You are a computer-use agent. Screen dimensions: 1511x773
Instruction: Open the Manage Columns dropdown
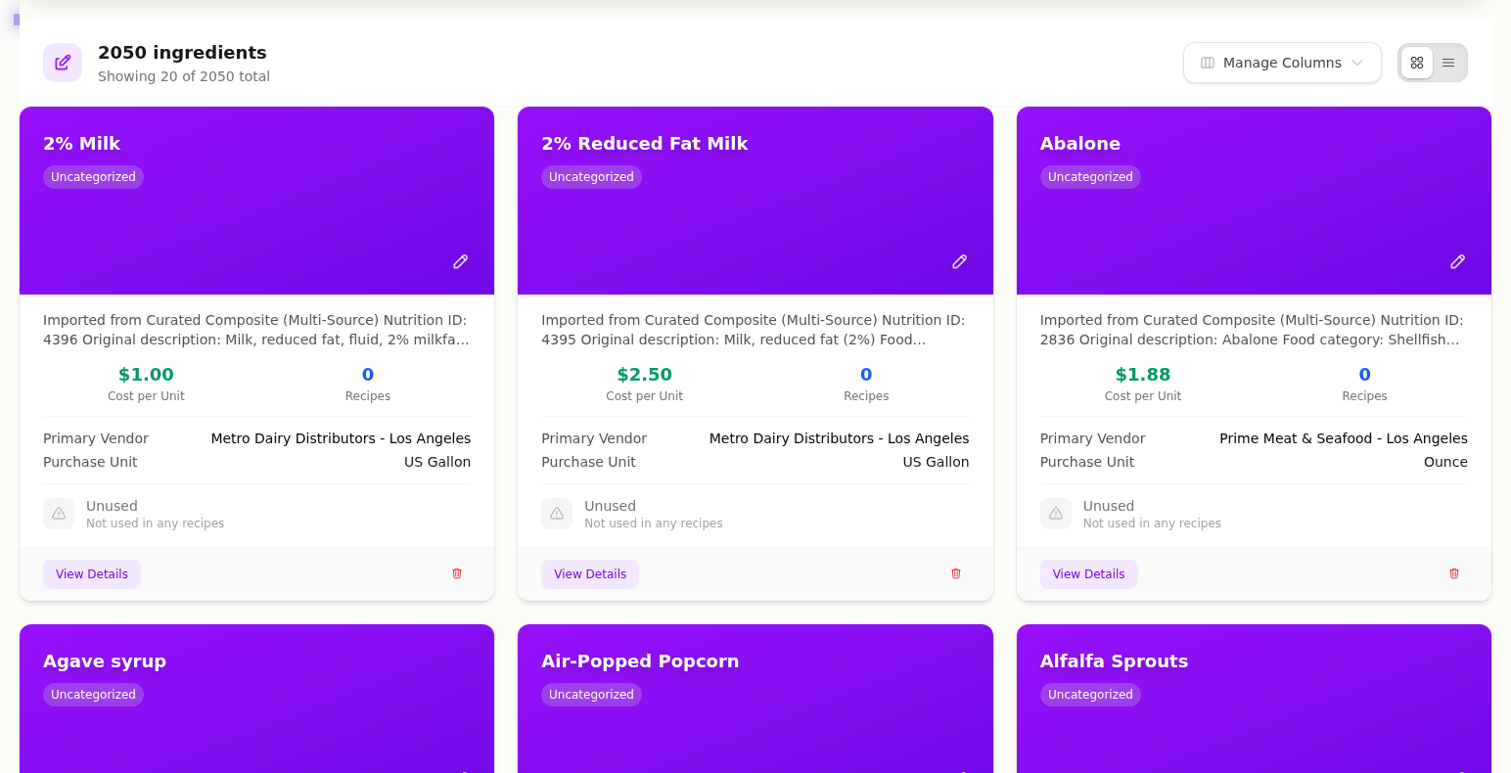(x=1281, y=63)
